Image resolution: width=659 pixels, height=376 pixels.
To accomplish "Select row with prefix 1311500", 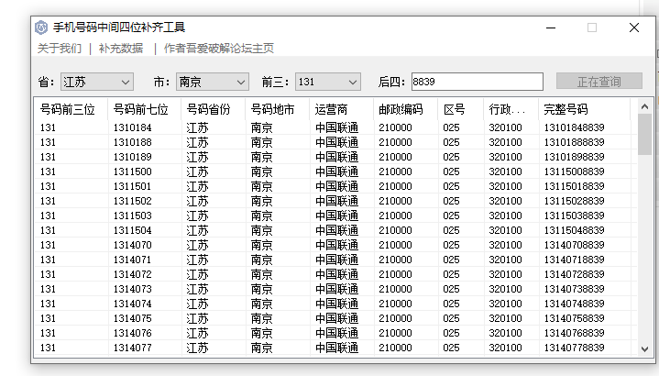I will tap(133, 171).
